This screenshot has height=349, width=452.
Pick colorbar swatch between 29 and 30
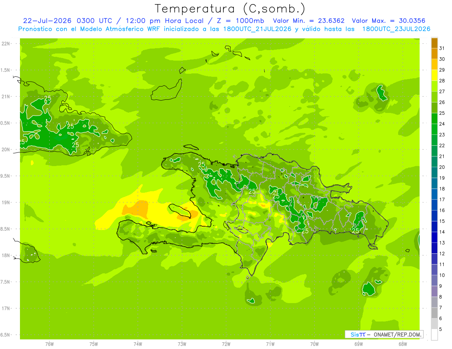click(434, 64)
